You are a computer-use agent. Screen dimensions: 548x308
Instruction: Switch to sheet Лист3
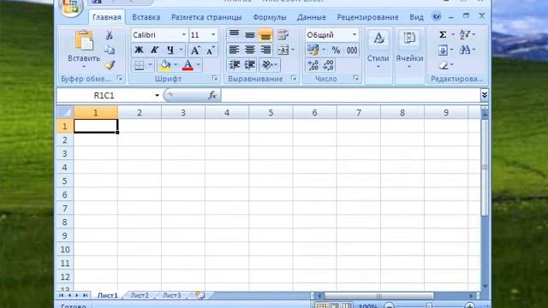pyautogui.click(x=172, y=295)
